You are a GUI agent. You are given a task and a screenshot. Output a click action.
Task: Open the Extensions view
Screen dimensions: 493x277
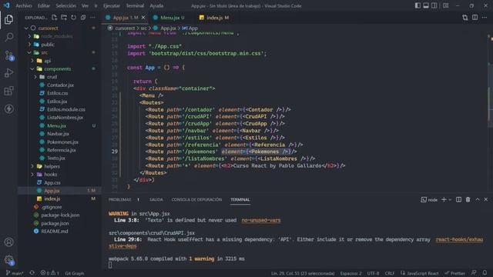pos(8,91)
